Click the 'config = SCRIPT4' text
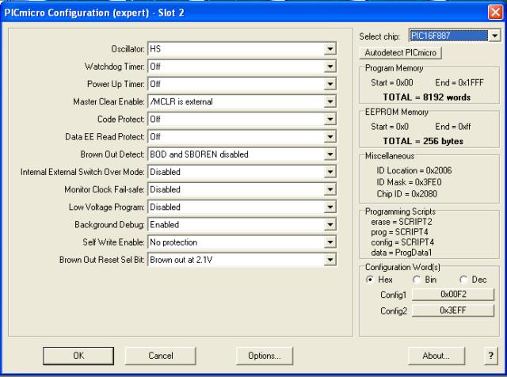The image size is (507, 377). coord(402,242)
